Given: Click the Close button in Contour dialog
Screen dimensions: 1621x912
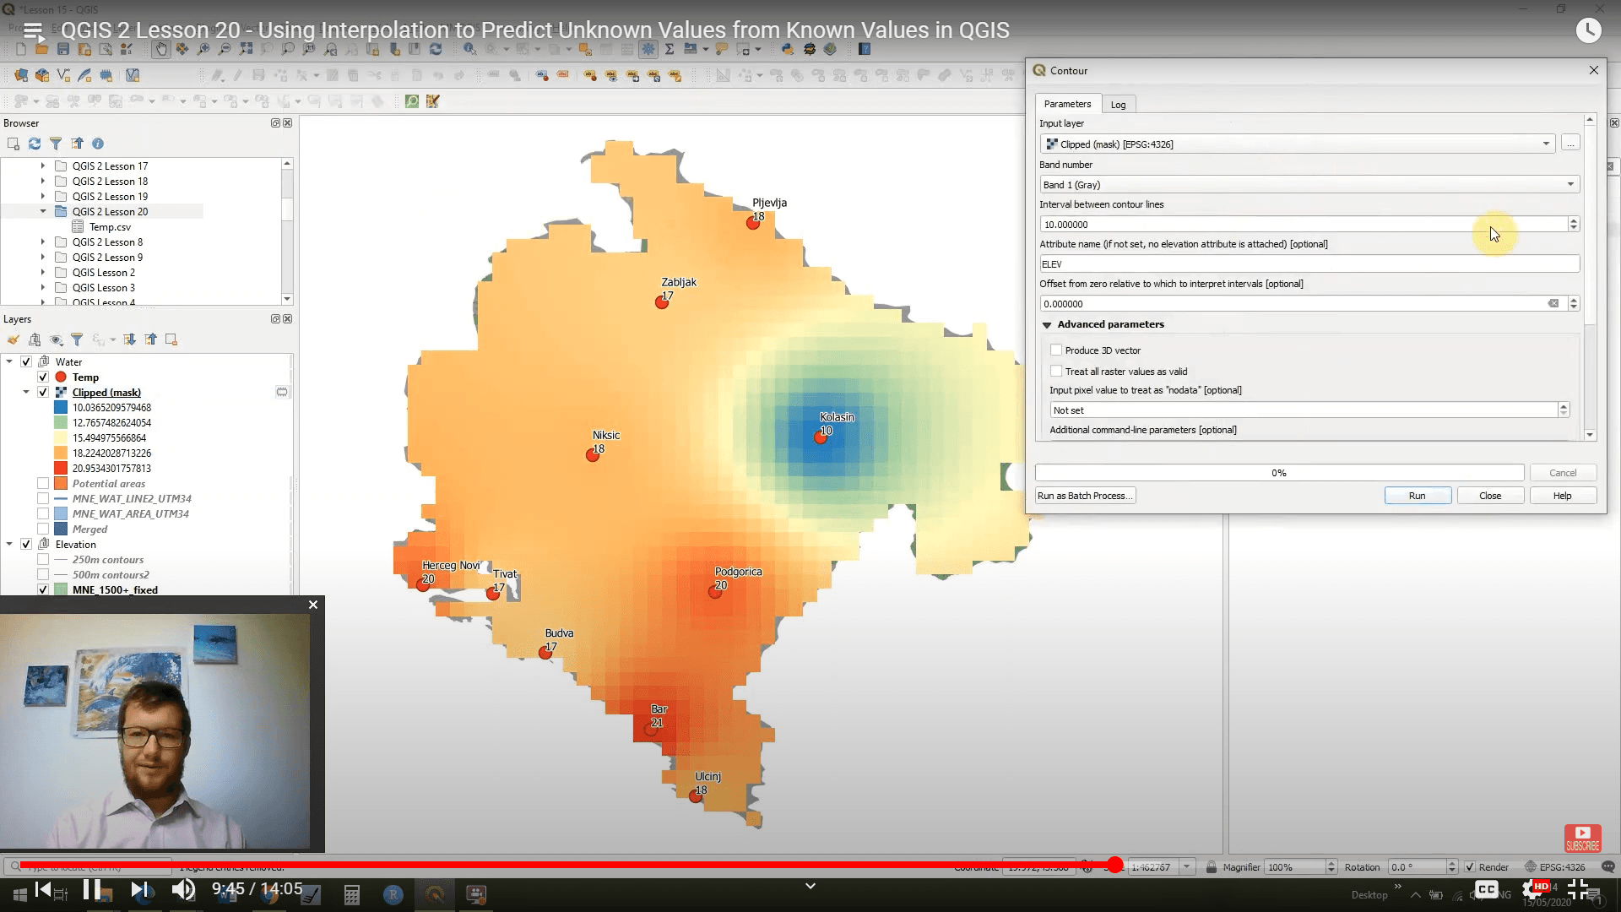Looking at the screenshot, I should (1490, 496).
